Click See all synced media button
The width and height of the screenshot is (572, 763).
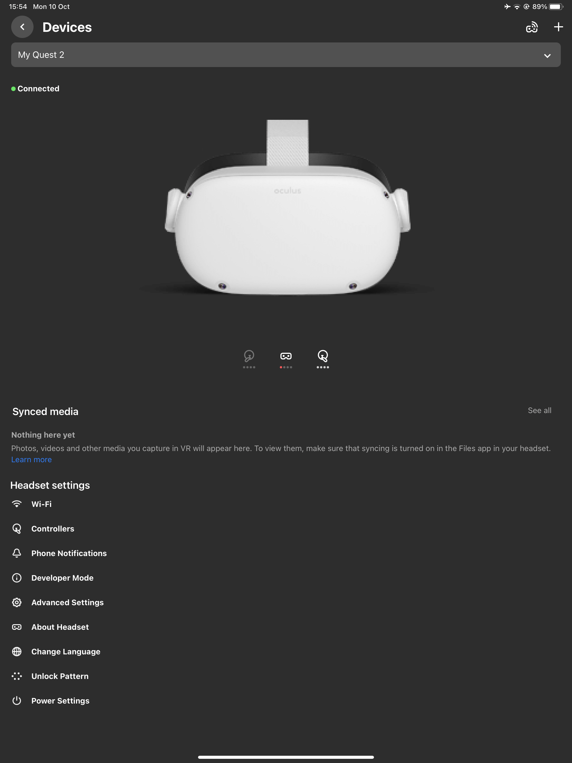tap(540, 410)
